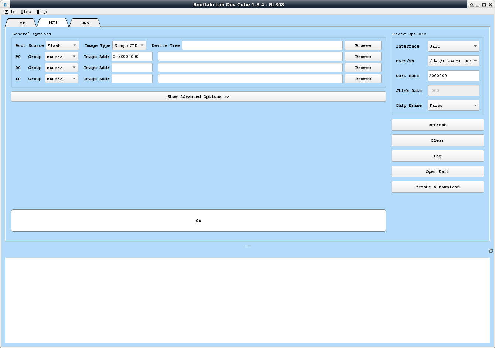495x348 pixels.
Task: Click the LP Image Addr field
Action: pyautogui.click(x=132, y=79)
